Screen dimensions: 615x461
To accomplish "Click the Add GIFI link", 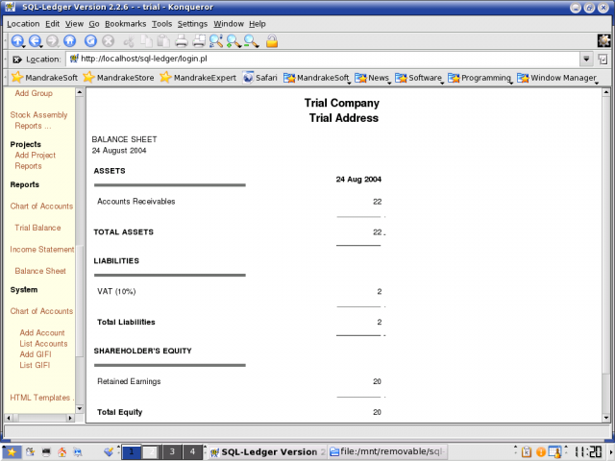I will tap(36, 354).
